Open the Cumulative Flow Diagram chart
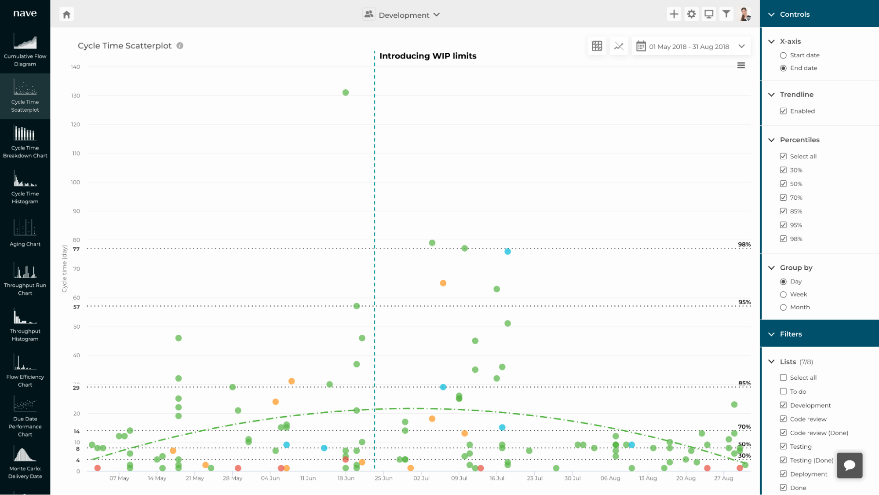Screen dimensions: 879x495 coord(25,49)
